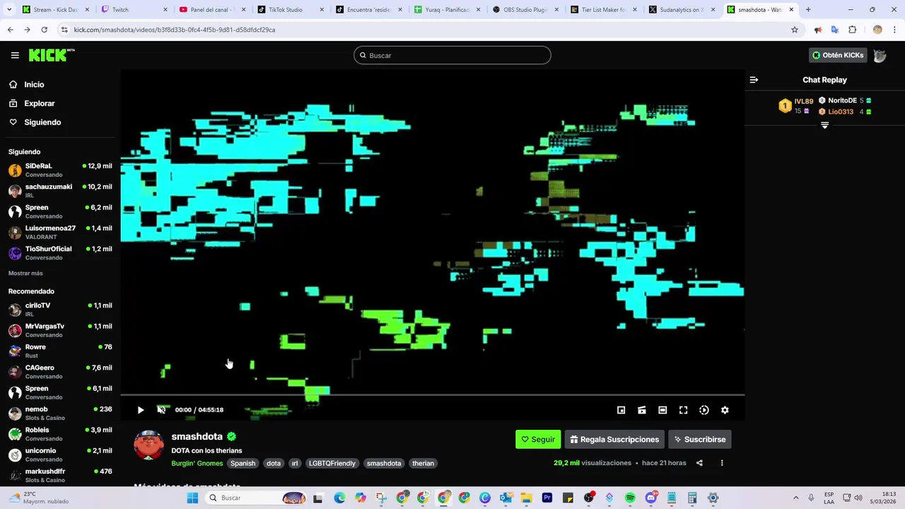Viewport: 905px width, 509px height.
Task: Open Robleis channel avatar
Action: [x=15, y=434]
